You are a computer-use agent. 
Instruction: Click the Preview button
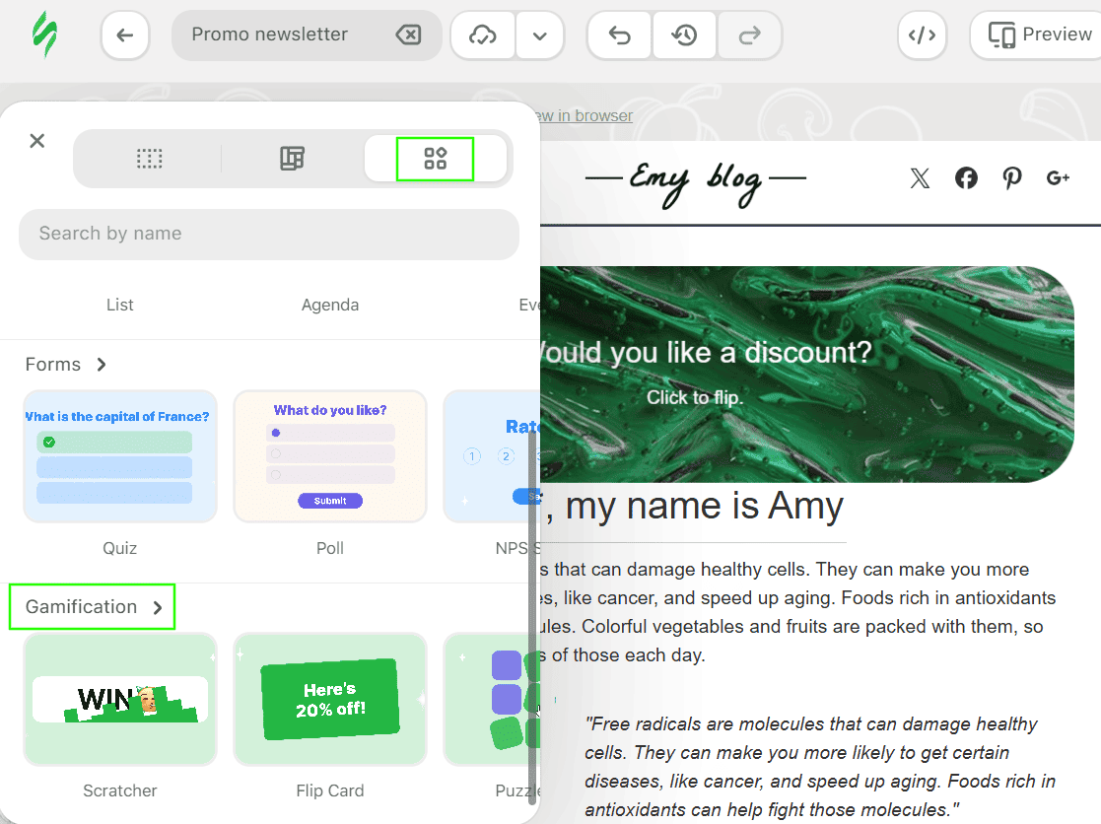coord(1038,34)
